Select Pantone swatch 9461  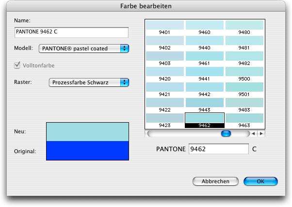(x=205, y=59)
